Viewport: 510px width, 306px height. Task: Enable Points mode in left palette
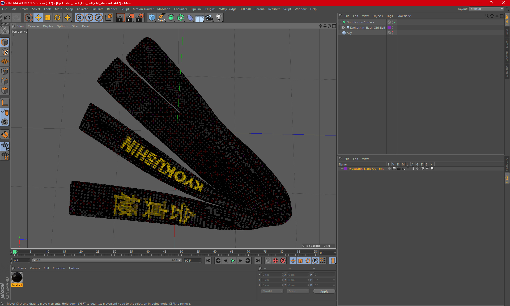point(5,71)
